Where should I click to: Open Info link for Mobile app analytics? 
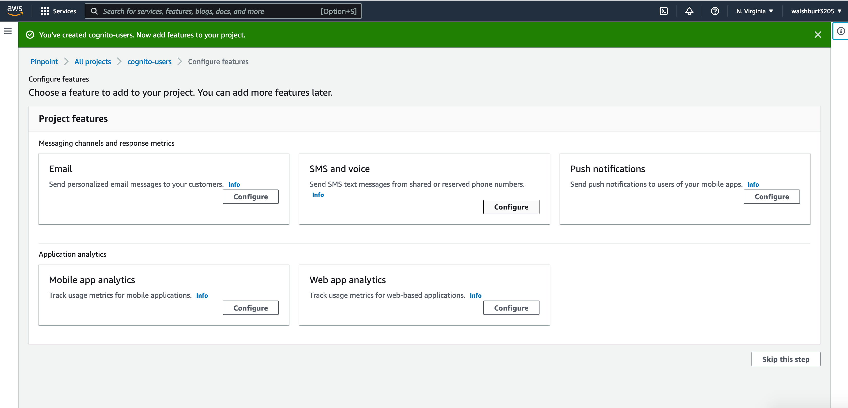coord(202,295)
